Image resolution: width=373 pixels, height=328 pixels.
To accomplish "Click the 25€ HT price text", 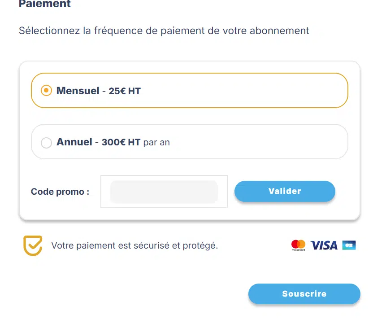I will tap(125, 91).
